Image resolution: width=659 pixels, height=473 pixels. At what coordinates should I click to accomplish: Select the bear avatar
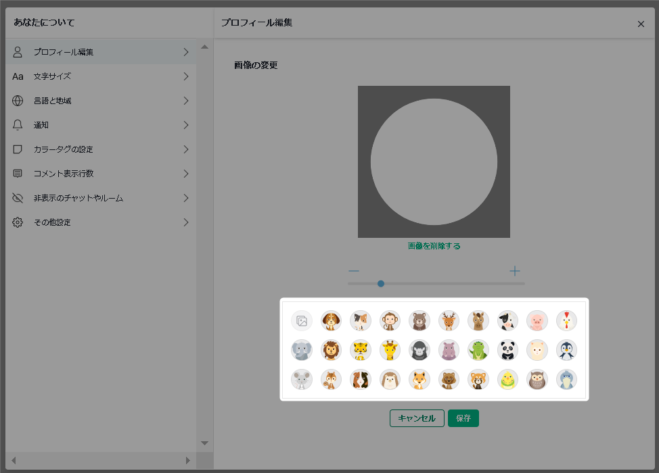[419, 321]
